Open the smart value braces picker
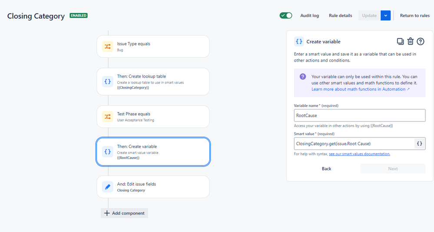This screenshot has height=232, width=434. click(420, 144)
